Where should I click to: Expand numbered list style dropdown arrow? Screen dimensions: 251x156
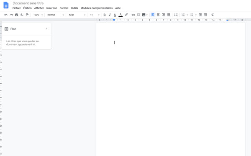(187, 15)
